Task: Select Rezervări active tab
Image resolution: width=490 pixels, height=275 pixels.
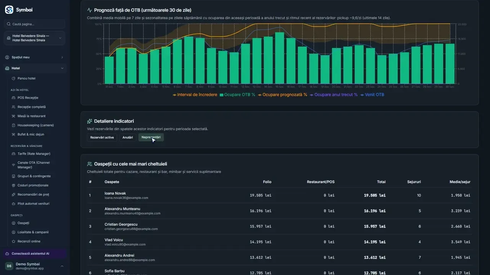Action: (102, 137)
